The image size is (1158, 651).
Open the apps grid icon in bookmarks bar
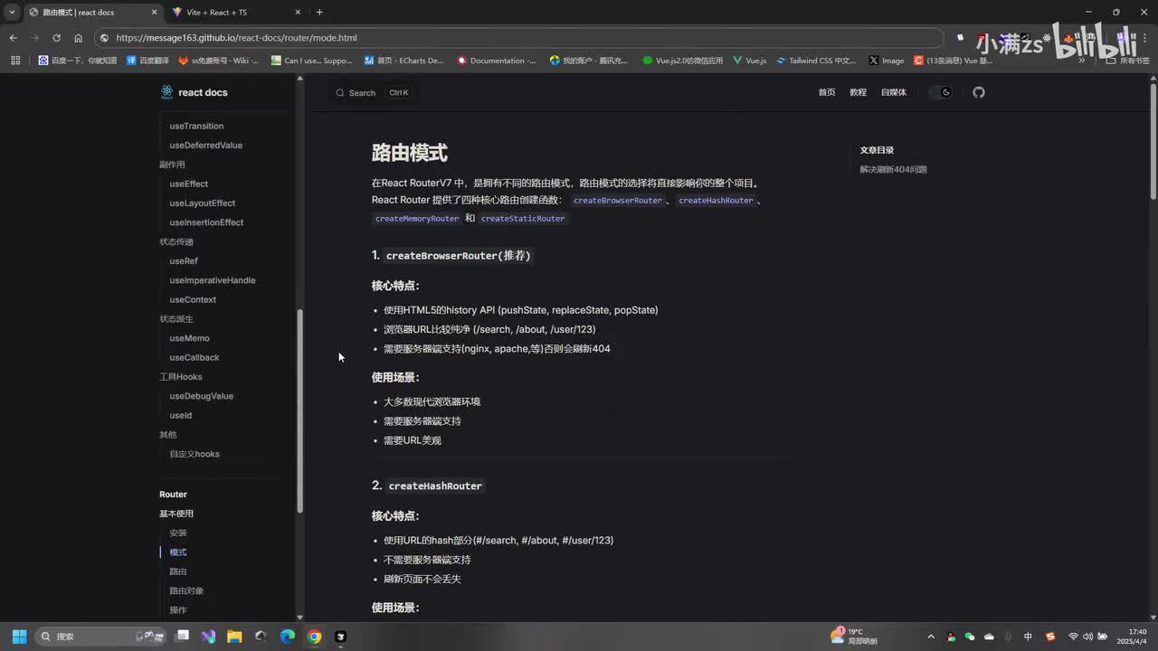pos(15,61)
